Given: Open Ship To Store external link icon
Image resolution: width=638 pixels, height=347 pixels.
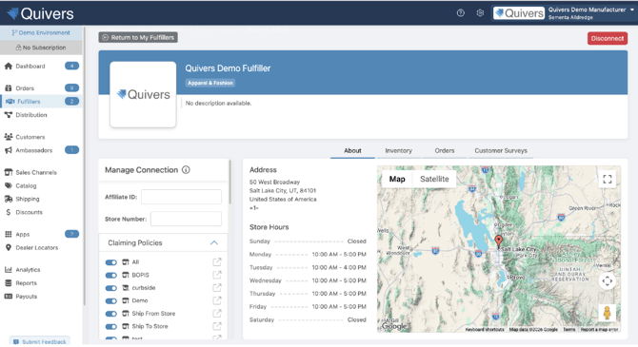Looking at the screenshot, I should point(217,326).
